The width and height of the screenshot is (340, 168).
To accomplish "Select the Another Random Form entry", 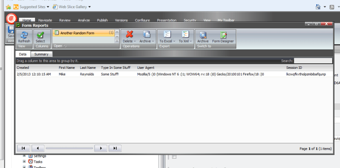I will [x=83, y=33].
